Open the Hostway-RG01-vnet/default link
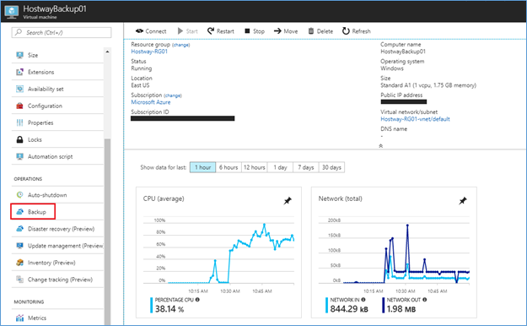The height and width of the screenshot is (326, 527). 415,119
